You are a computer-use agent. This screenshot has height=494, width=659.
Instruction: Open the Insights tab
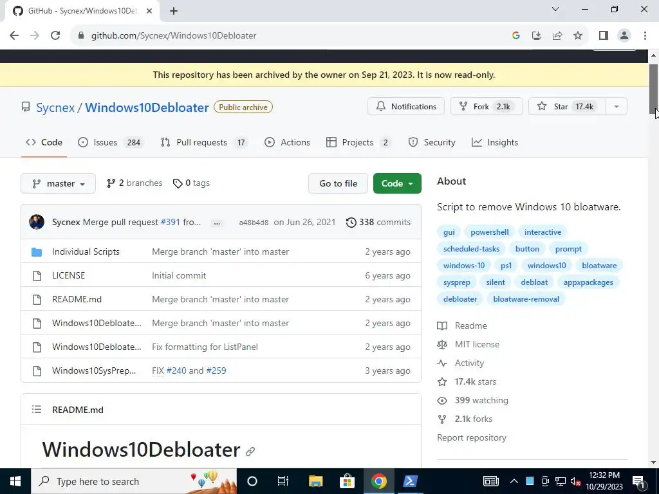pyautogui.click(x=495, y=142)
